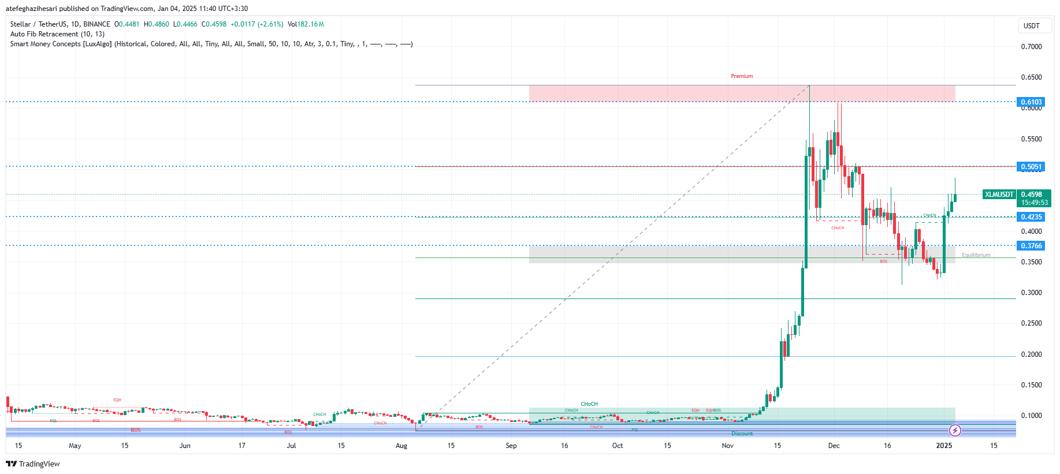Click the 0.3000 price axis tick

(x=1031, y=293)
